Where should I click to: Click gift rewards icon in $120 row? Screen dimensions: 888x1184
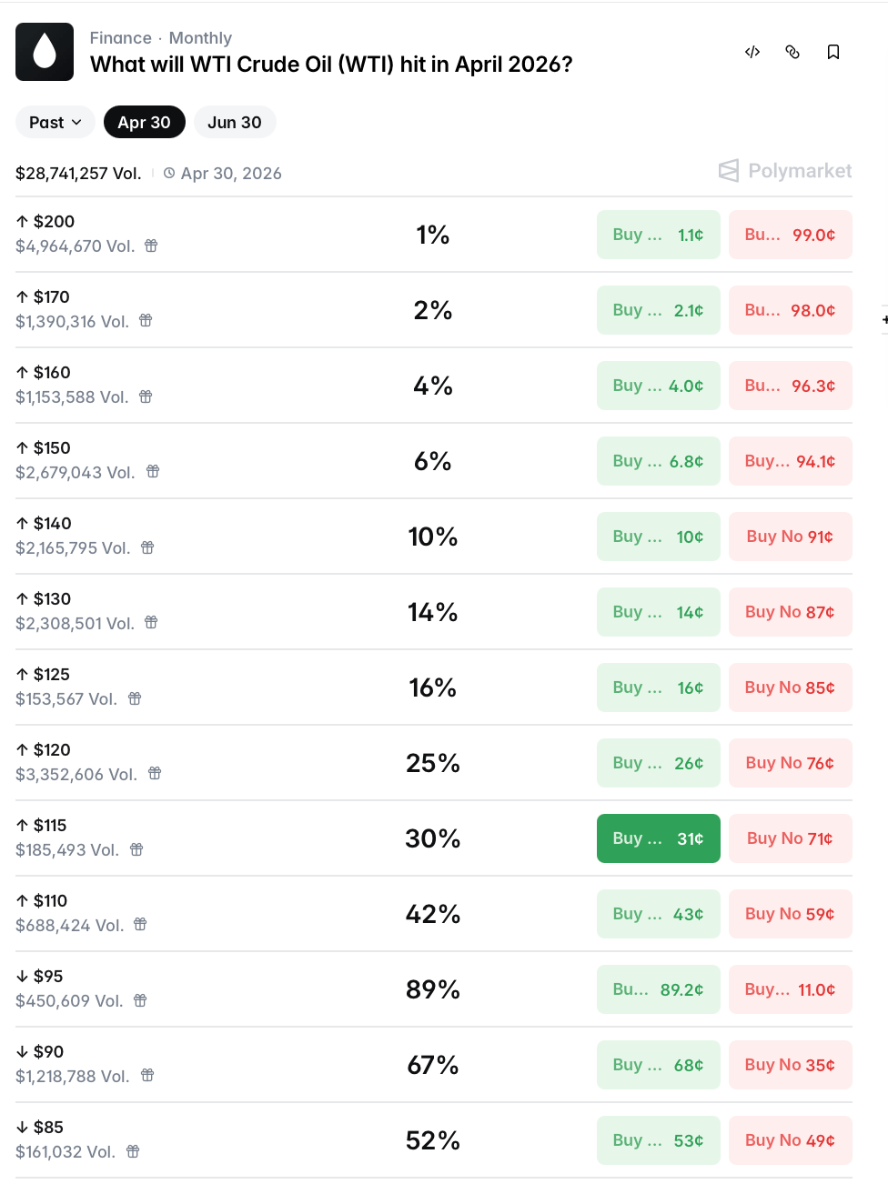click(x=155, y=774)
